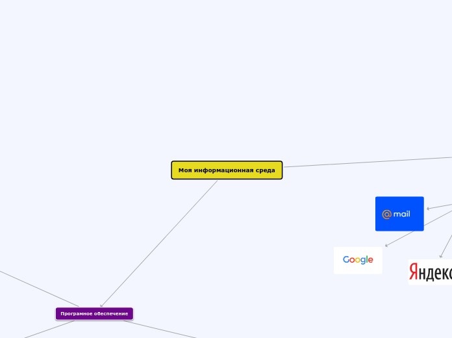Click the line going lower-right from Програмное обеспечение
The image size is (452, 338).
(162, 330)
